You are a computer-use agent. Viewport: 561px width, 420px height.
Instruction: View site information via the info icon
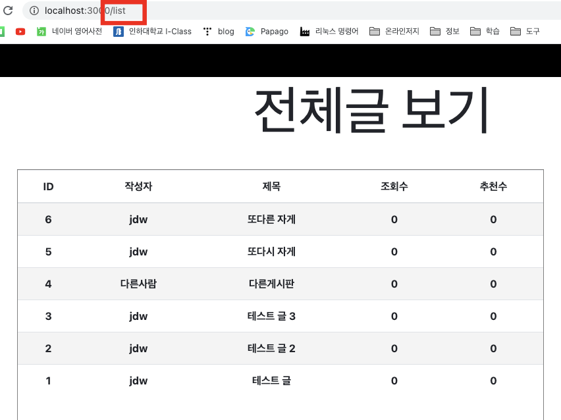point(34,11)
